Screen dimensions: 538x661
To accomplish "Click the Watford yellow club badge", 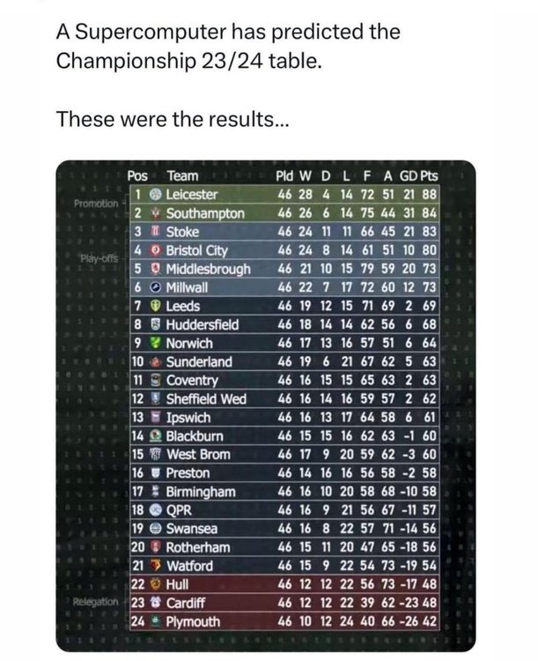I will 156,566.
